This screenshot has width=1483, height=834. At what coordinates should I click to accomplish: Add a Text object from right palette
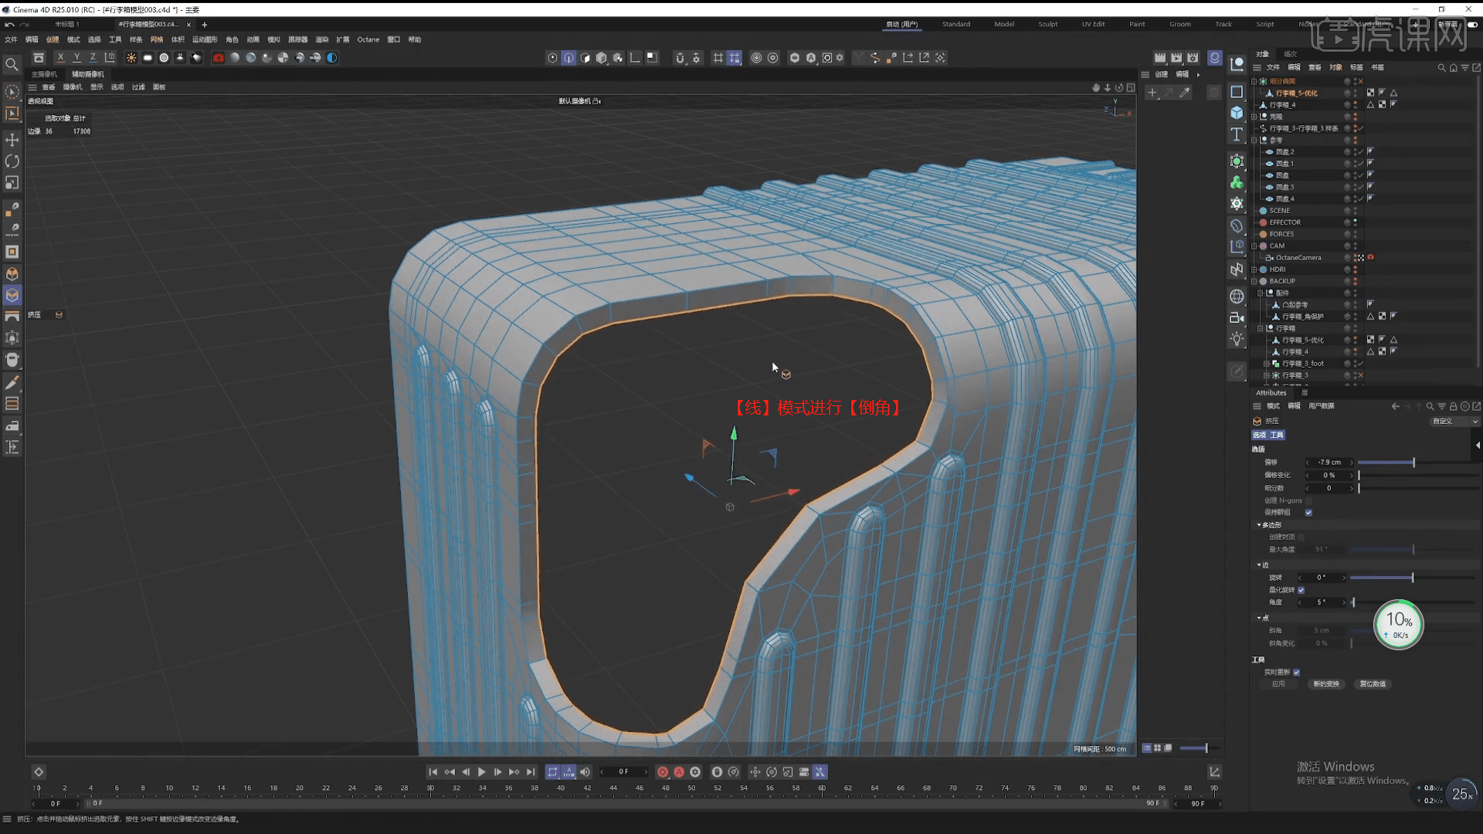(1237, 134)
